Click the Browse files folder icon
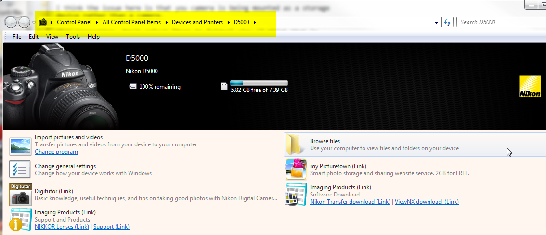The height and width of the screenshot is (235, 546). click(295, 144)
